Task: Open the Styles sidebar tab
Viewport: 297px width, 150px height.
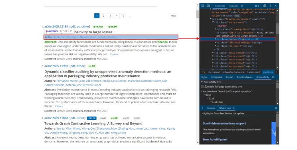Action: (204, 77)
